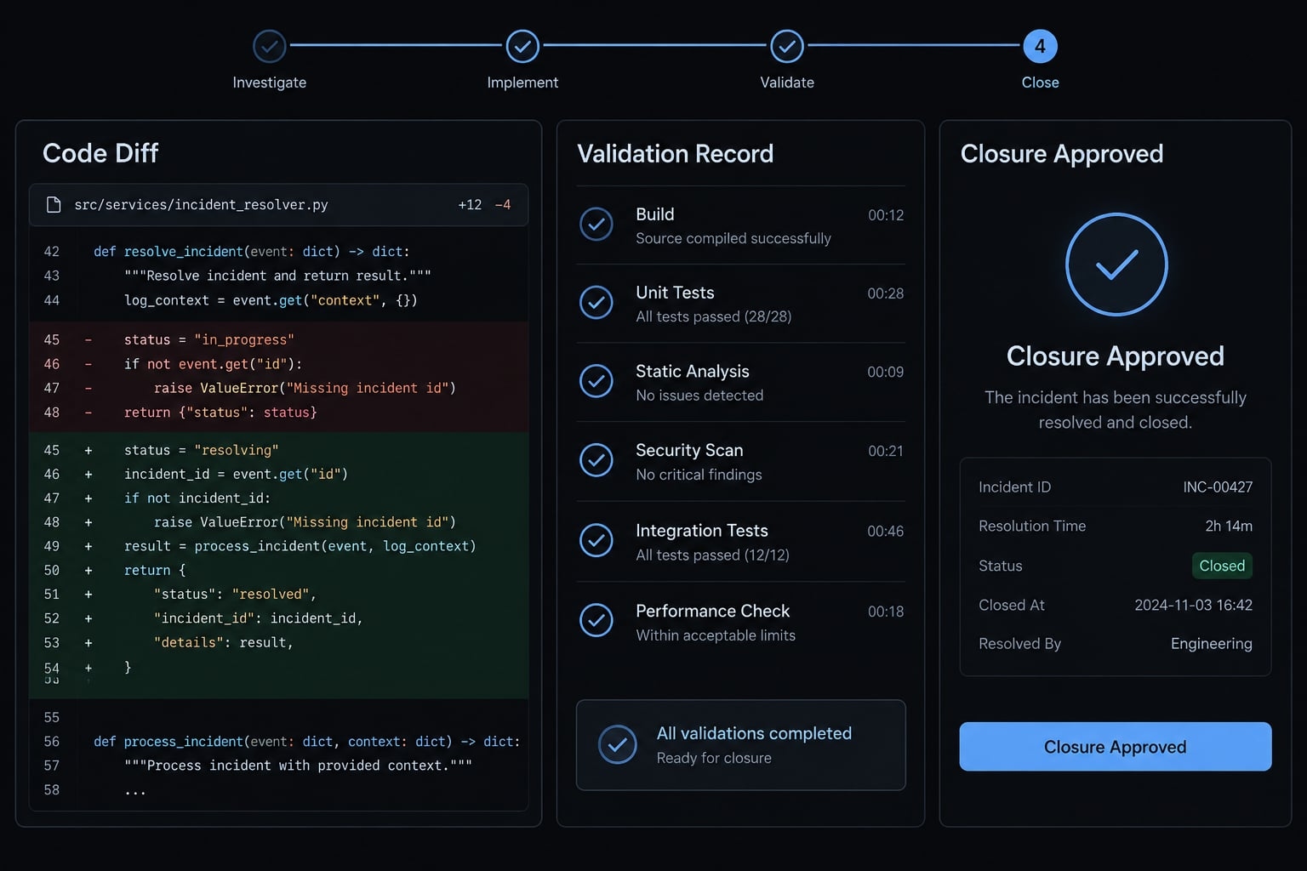1307x871 pixels.
Task: Click the Validate step checkmark circle
Action: [x=787, y=47]
